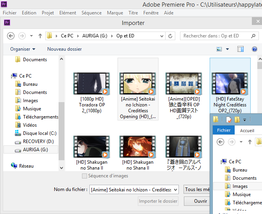Toggle the Séquence d'images checkbox
Screen dimensions: 262x214
point(85,176)
